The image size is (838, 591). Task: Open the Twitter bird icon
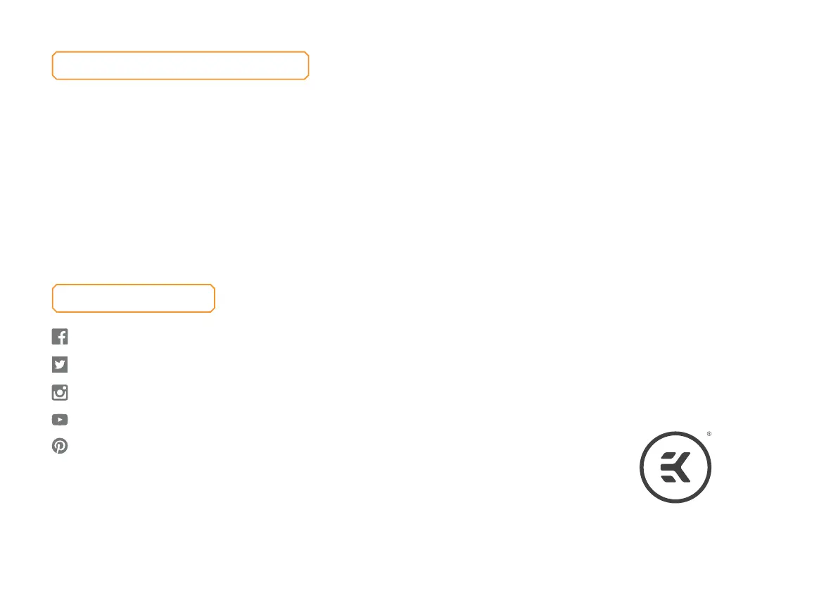pos(60,365)
